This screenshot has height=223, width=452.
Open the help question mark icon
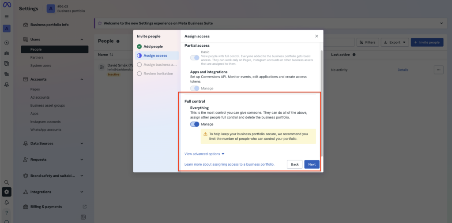pyautogui.click(x=7, y=213)
